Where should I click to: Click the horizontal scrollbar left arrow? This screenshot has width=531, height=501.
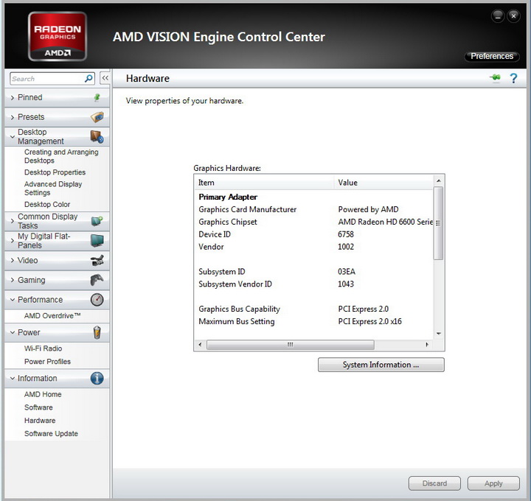coord(200,345)
